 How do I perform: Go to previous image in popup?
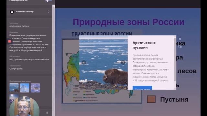click(x=83, y=63)
